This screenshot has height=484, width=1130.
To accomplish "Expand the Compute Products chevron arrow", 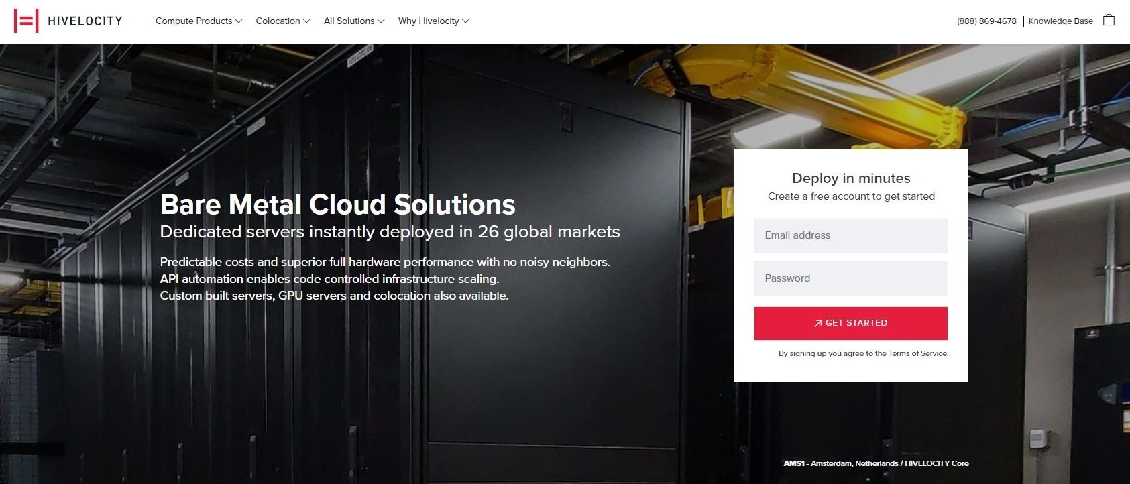I will click(x=239, y=21).
